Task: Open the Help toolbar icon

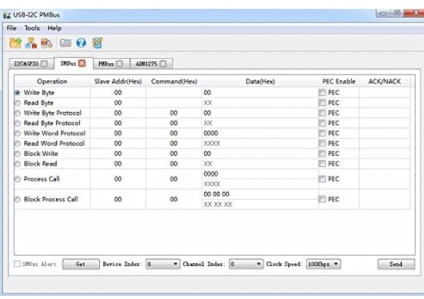Action: click(x=81, y=43)
